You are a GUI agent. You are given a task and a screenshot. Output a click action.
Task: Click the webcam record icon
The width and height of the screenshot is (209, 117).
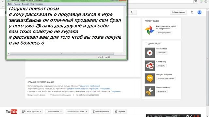click(150, 53)
